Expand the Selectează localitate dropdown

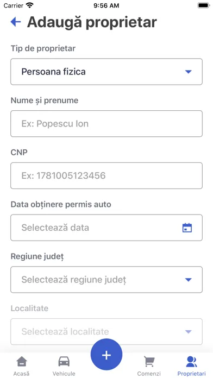click(106, 331)
